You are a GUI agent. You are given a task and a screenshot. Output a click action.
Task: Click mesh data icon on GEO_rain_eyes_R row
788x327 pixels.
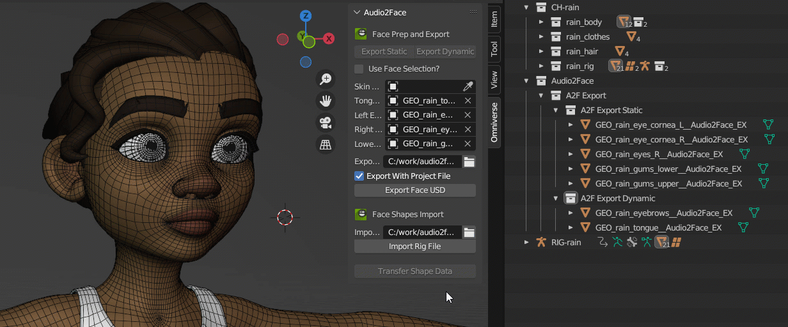745,154
